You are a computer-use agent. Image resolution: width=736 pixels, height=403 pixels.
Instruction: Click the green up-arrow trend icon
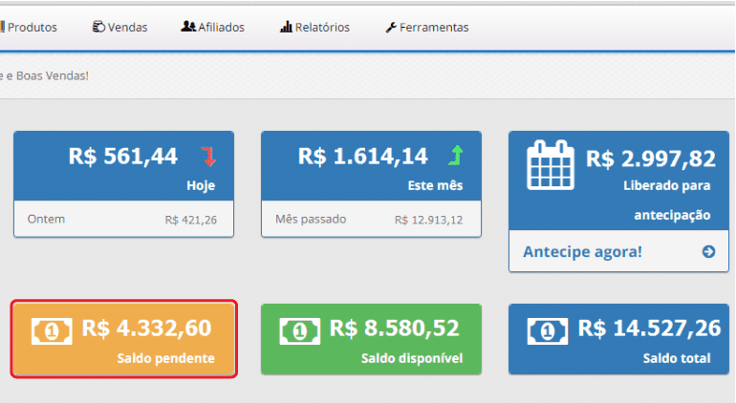tap(456, 156)
